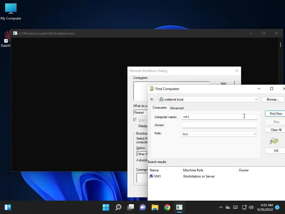Click the console window scrollbar
The width and height of the screenshot is (285, 214).
[281, 45]
